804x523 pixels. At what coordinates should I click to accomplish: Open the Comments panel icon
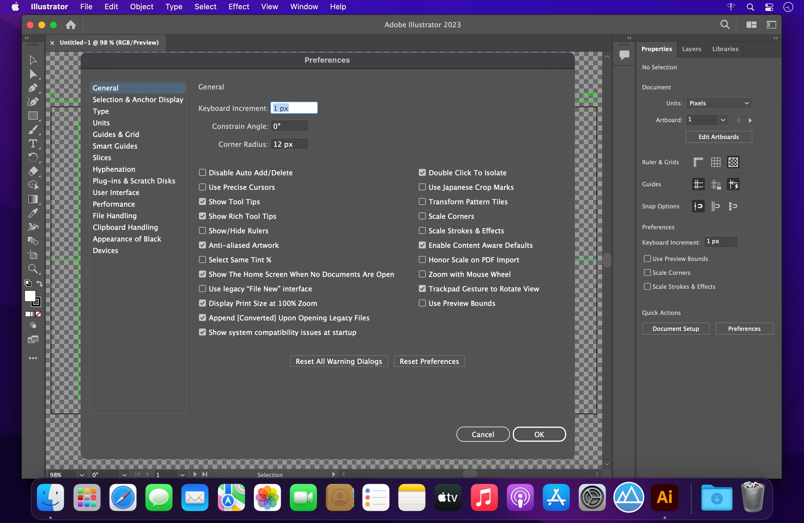tap(624, 55)
